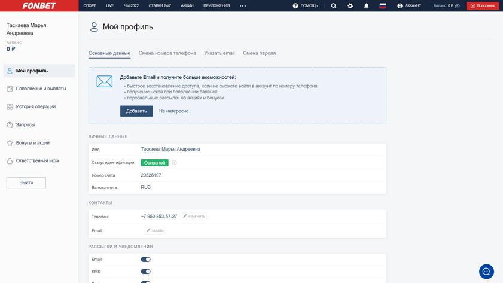The image size is (503, 283).
Task: Open the chat support bubble
Action: tap(486, 271)
